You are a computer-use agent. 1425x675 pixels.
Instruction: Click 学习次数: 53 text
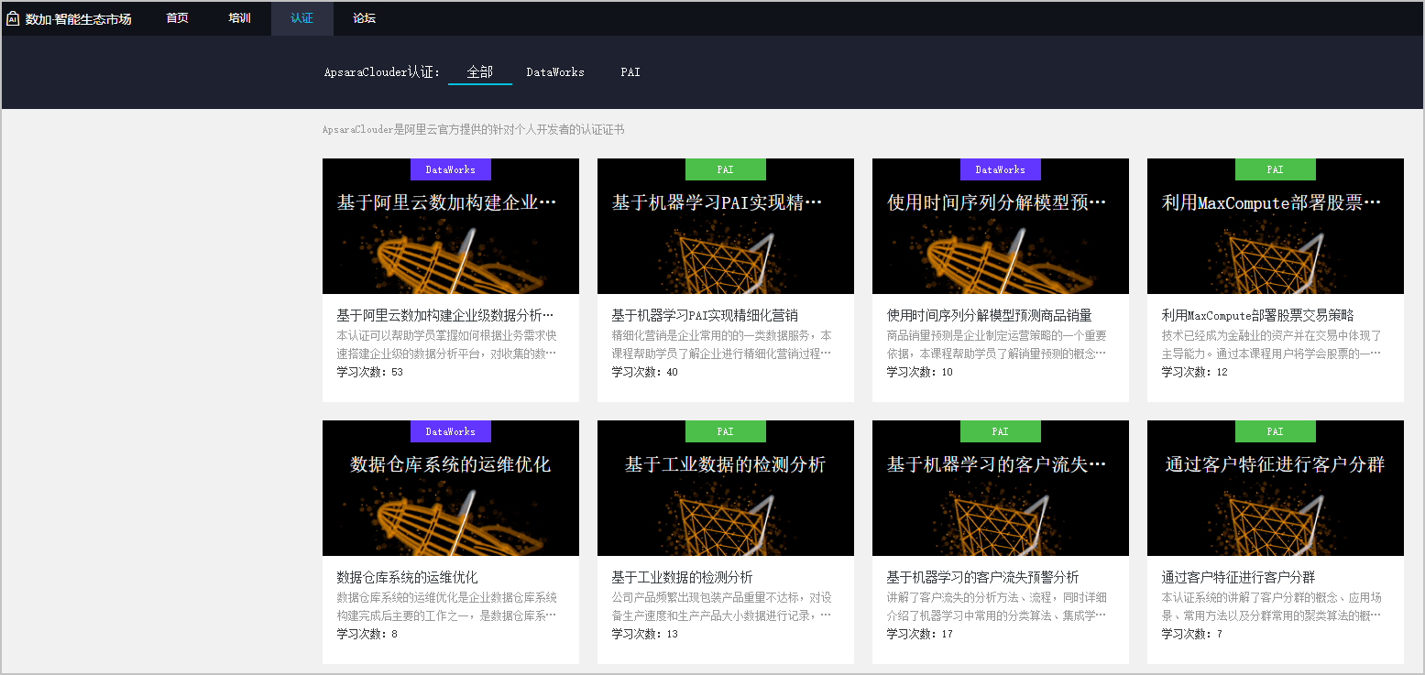click(x=370, y=372)
